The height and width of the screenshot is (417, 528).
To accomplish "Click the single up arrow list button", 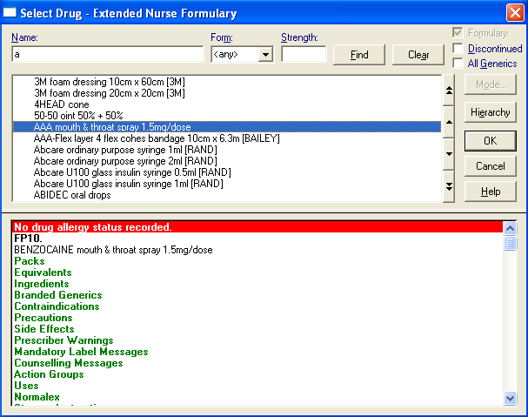I will pos(449,122).
